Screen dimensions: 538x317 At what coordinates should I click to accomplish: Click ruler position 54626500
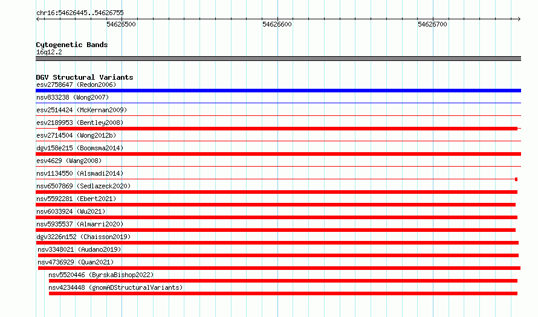click(121, 24)
